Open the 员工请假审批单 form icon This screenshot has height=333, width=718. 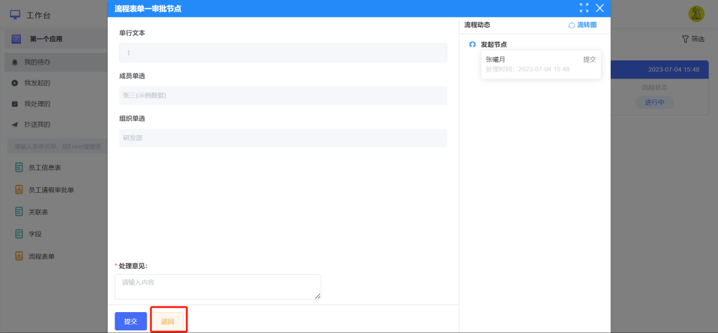[19, 190]
